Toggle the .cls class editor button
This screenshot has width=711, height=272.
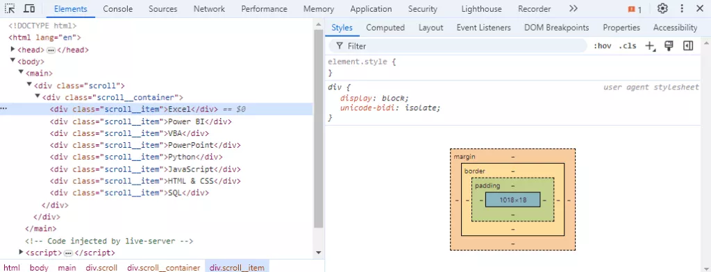coord(628,46)
